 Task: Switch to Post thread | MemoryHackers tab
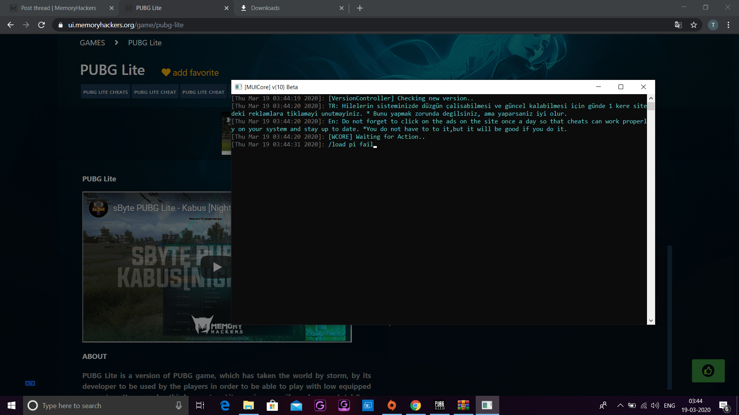click(59, 8)
